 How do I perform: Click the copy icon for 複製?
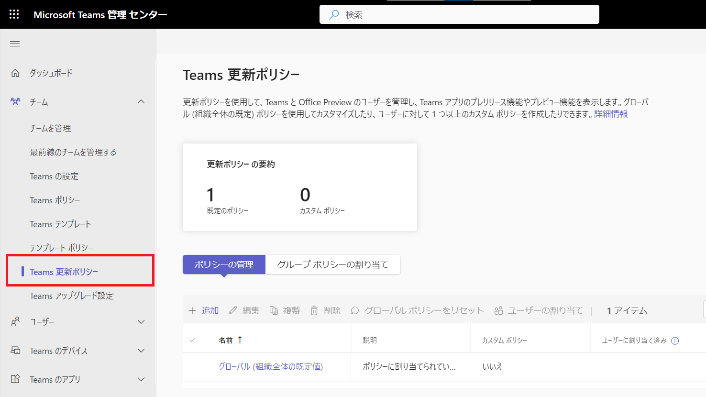coord(274,311)
